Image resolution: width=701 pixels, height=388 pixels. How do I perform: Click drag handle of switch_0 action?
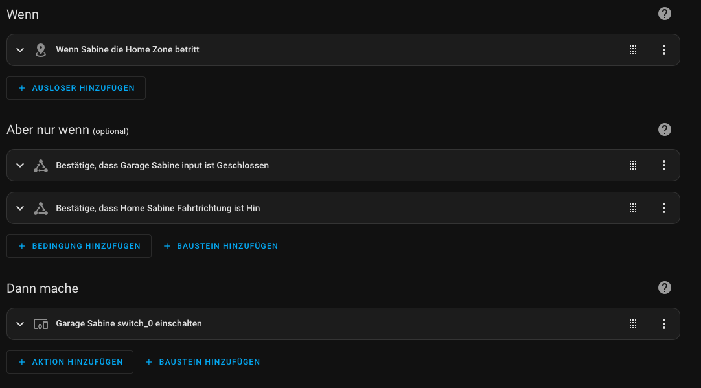633,324
